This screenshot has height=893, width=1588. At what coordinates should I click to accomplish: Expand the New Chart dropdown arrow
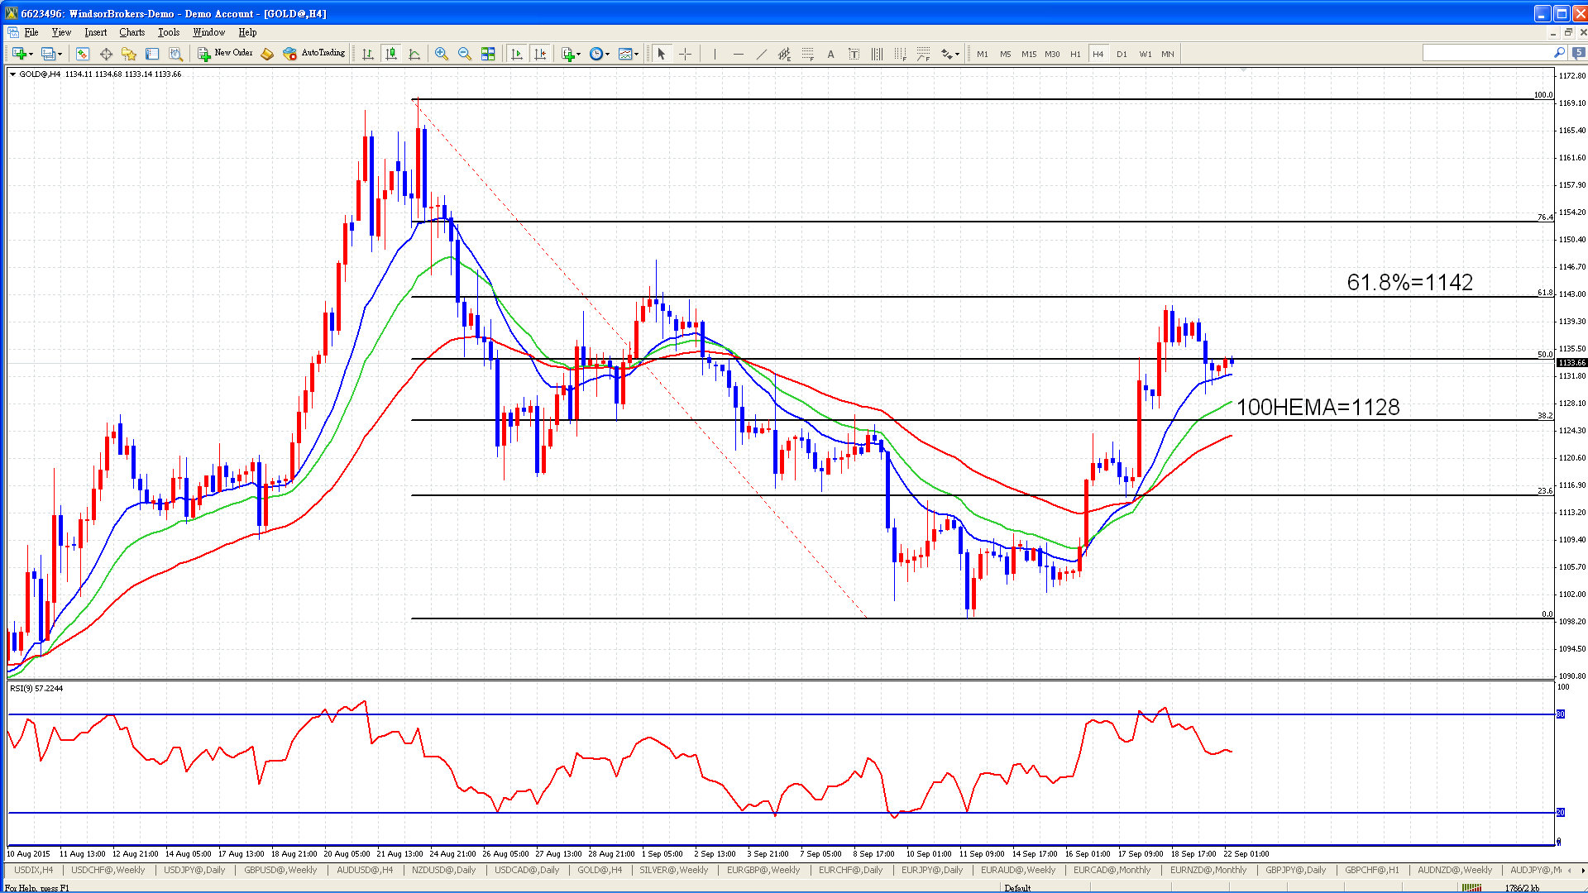point(31,55)
